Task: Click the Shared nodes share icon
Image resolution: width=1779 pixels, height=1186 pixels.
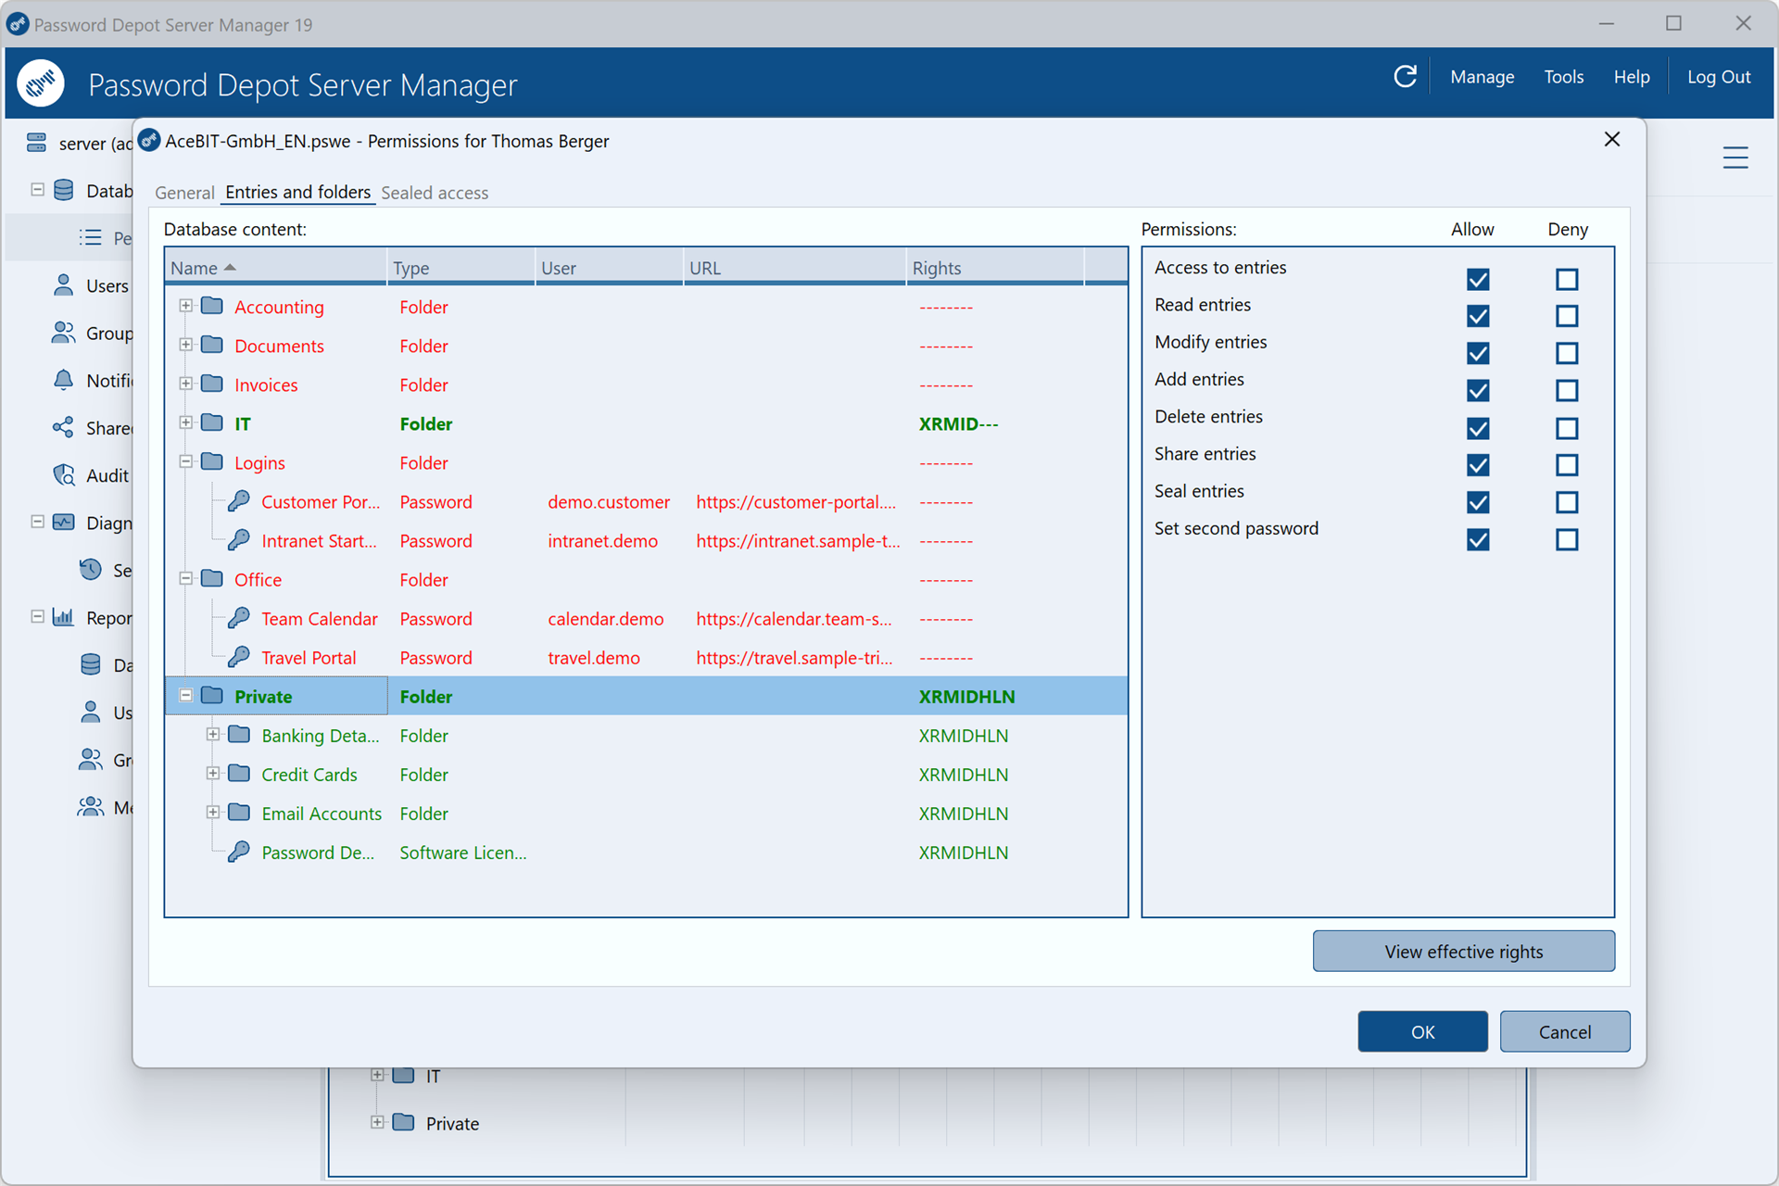Action: pos(63,427)
